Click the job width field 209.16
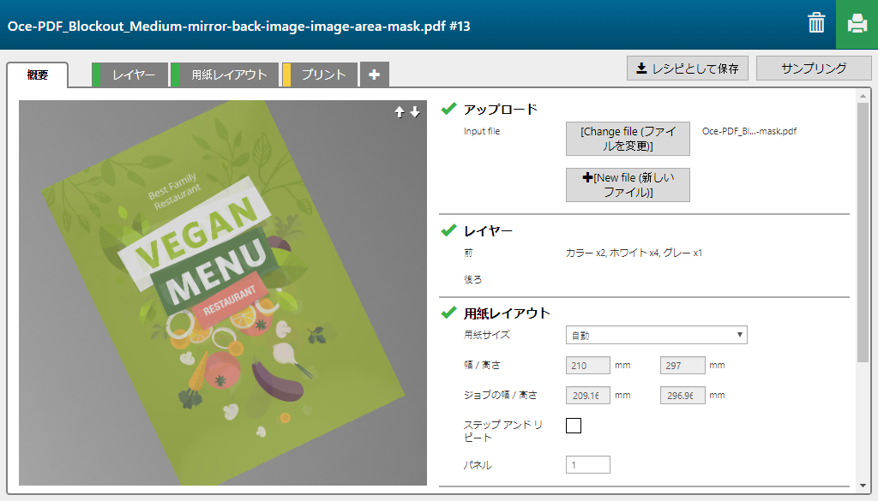The height and width of the screenshot is (501, 878). (588, 396)
